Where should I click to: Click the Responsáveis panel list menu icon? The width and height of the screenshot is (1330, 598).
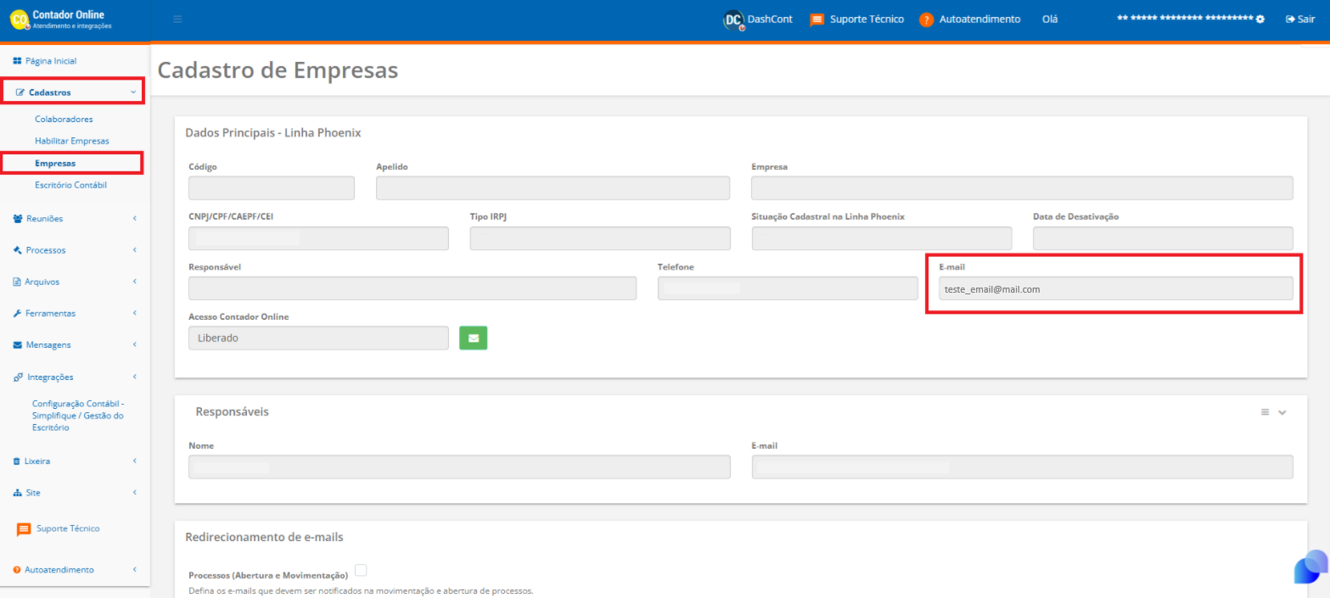coord(1265,412)
